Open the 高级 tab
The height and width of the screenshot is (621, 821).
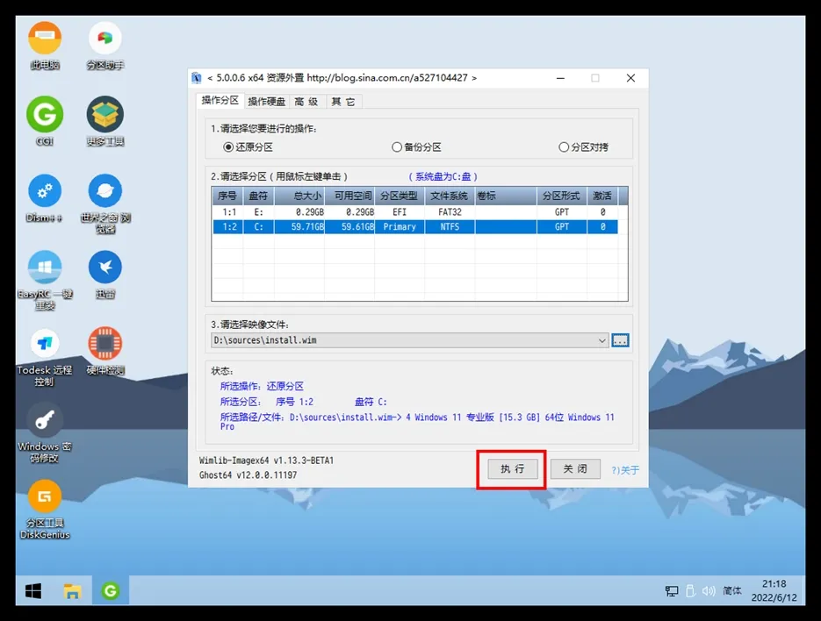(x=306, y=102)
